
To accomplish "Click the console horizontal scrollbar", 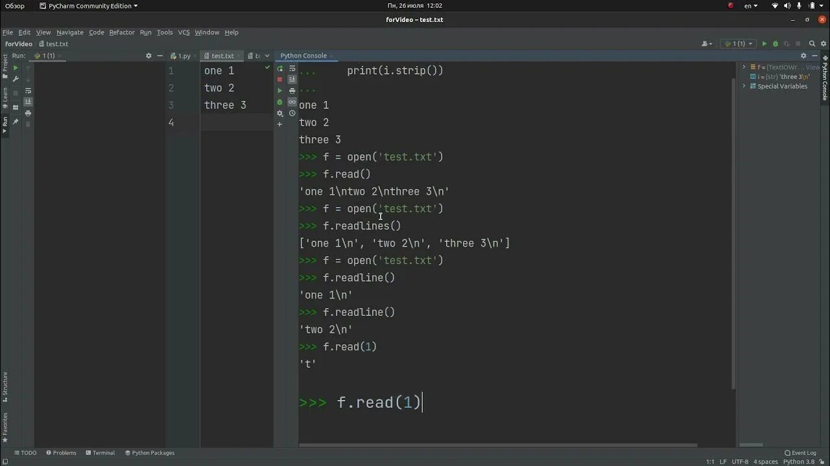I will [x=497, y=445].
